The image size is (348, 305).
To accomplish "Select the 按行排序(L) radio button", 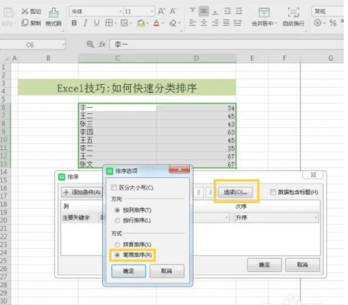I will point(117,220).
